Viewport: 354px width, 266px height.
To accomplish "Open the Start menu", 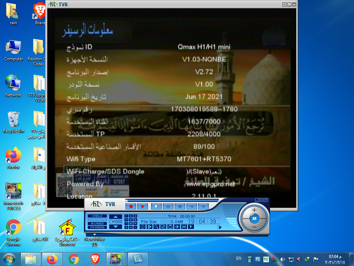I will pyautogui.click(x=9, y=259).
